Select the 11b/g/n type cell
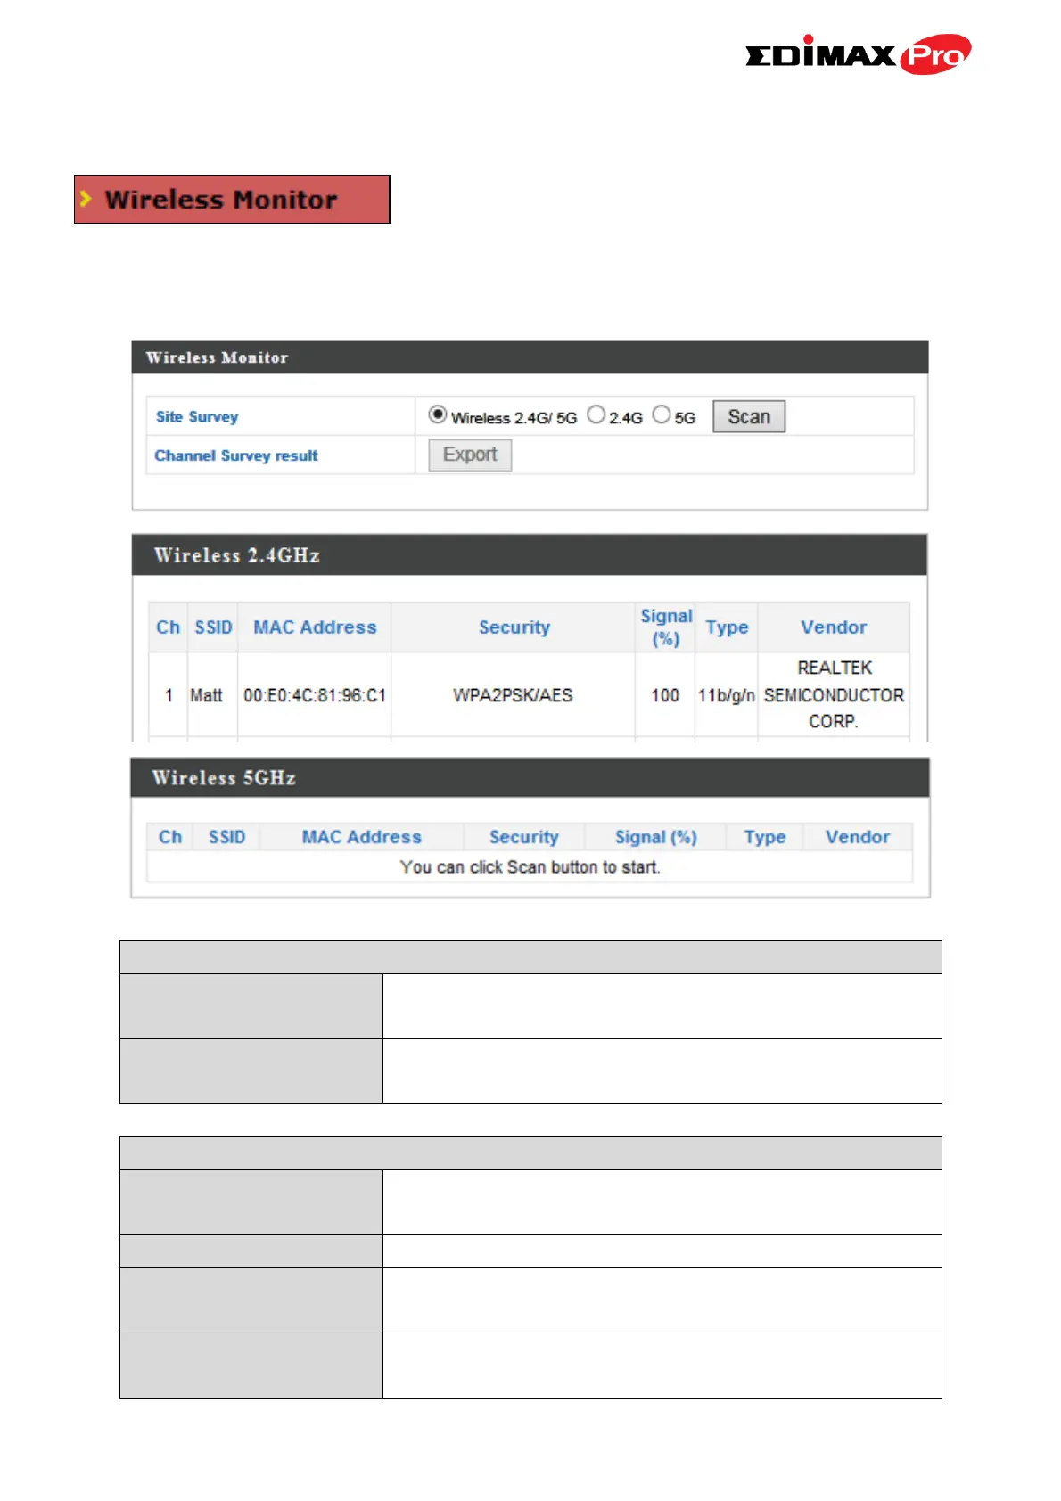This screenshot has height=1501, width=1061. 727,695
